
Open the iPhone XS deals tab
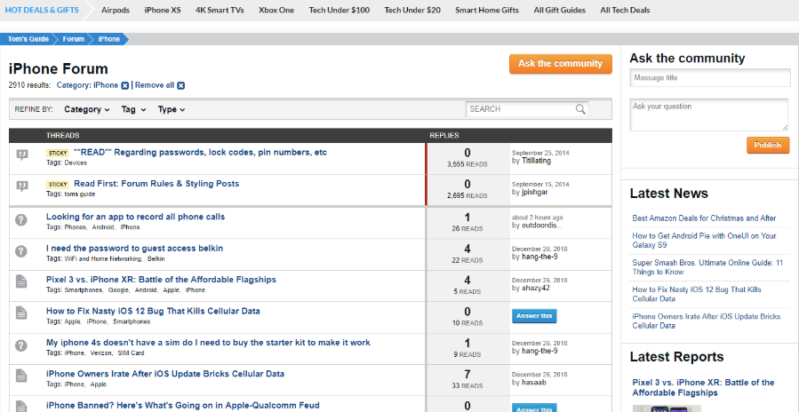[x=163, y=10]
